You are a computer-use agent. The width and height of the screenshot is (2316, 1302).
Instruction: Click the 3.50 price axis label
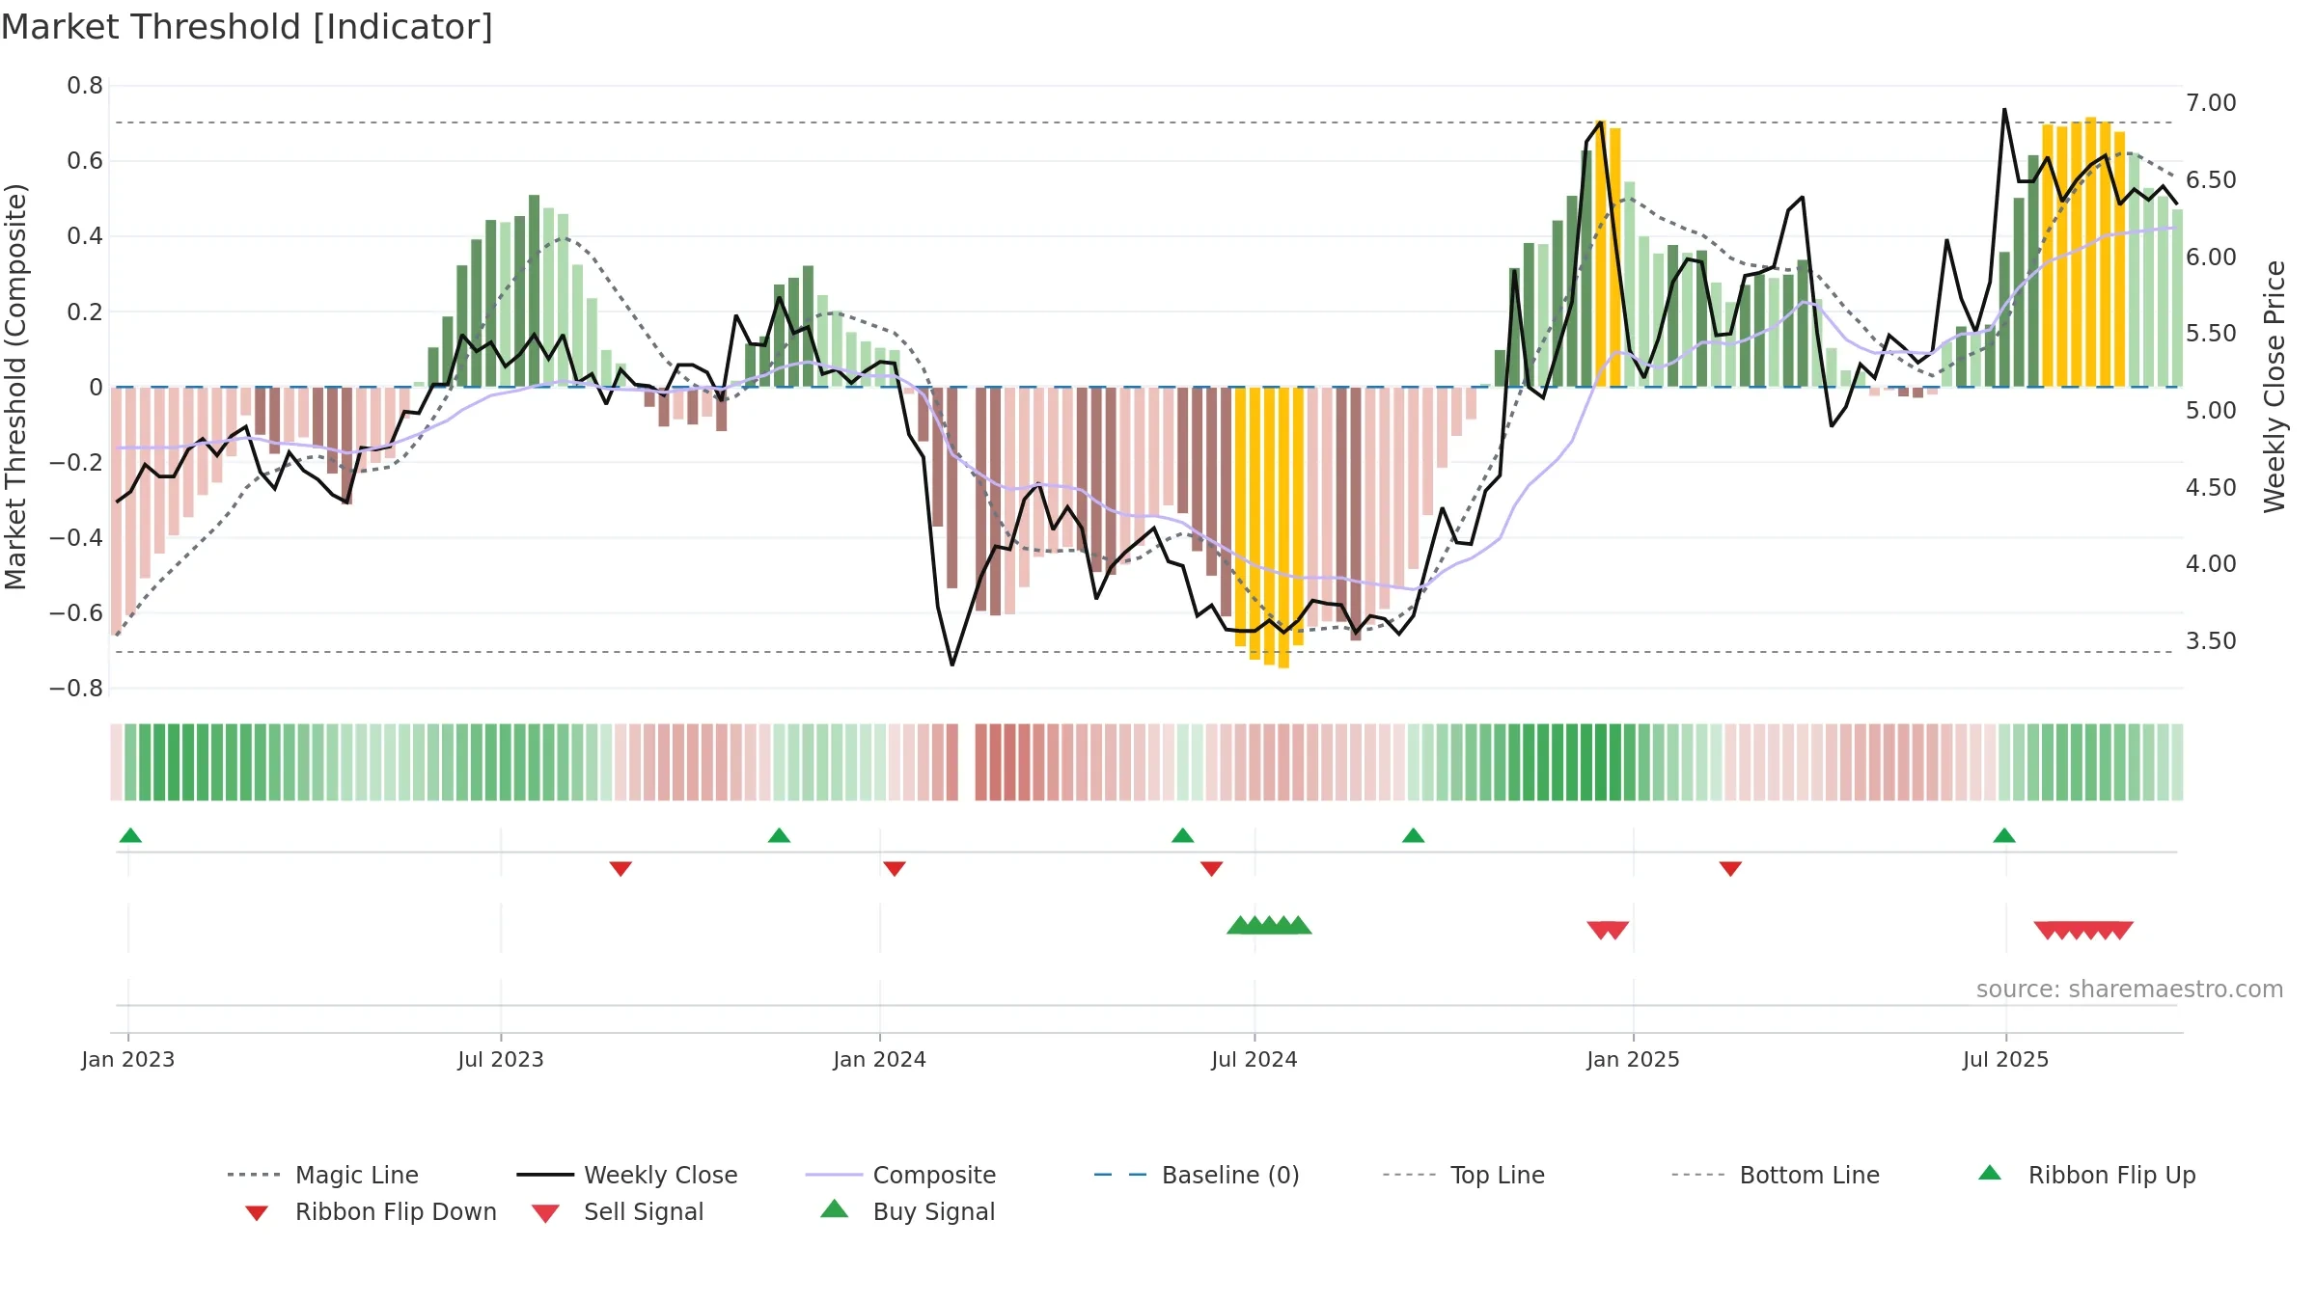[x=2211, y=641]
